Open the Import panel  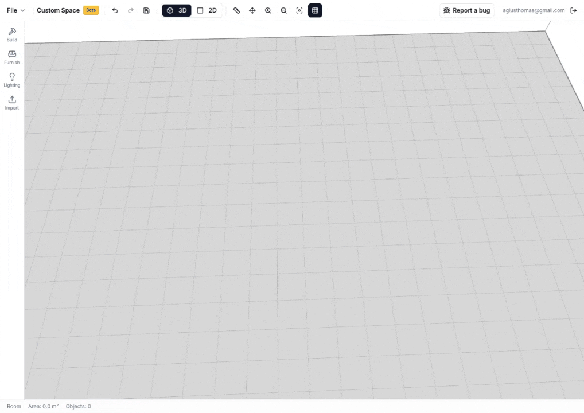12,103
